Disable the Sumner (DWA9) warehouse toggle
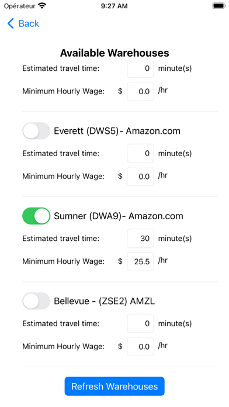Screen dimensions: 229x407 (x=36, y=216)
